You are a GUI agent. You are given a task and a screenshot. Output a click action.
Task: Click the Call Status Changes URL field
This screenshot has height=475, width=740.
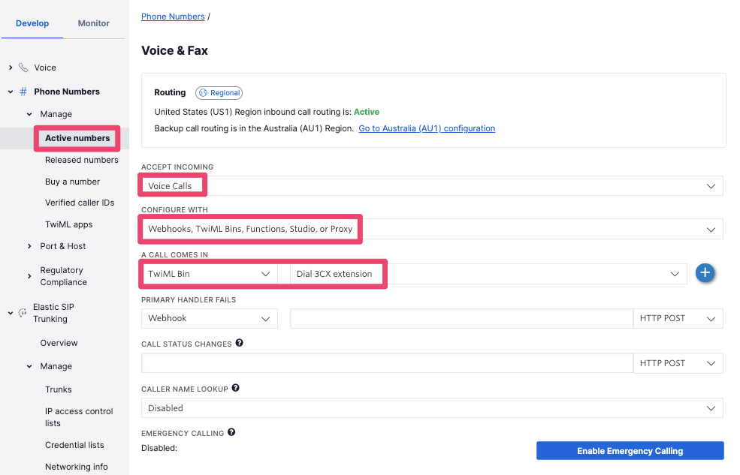(387, 363)
